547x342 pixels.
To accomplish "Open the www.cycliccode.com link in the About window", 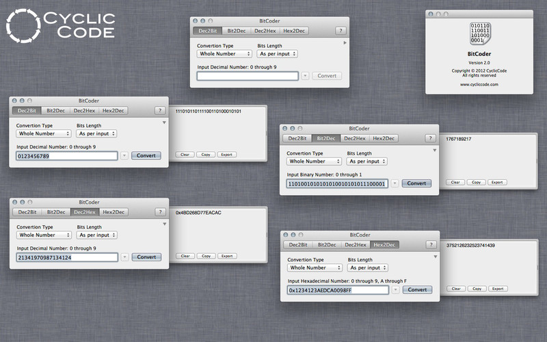I will (479, 84).
